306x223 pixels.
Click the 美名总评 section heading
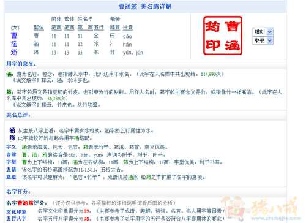pos(18,115)
